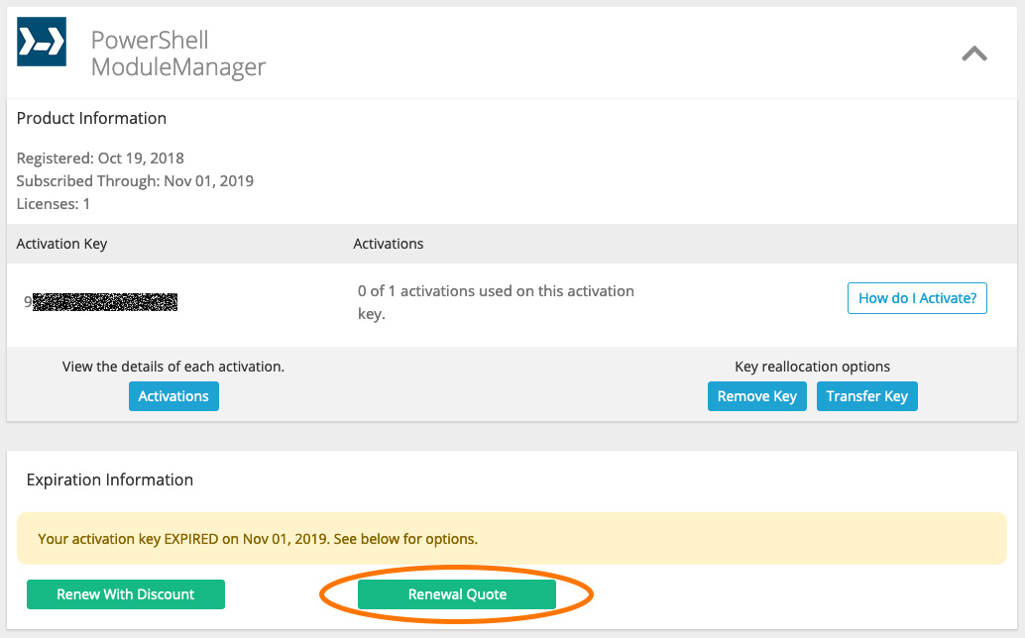Viewport: 1025px width, 638px height.
Task: Click the Transfer Key button
Action: (866, 396)
